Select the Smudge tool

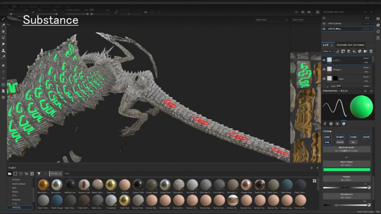(3, 44)
